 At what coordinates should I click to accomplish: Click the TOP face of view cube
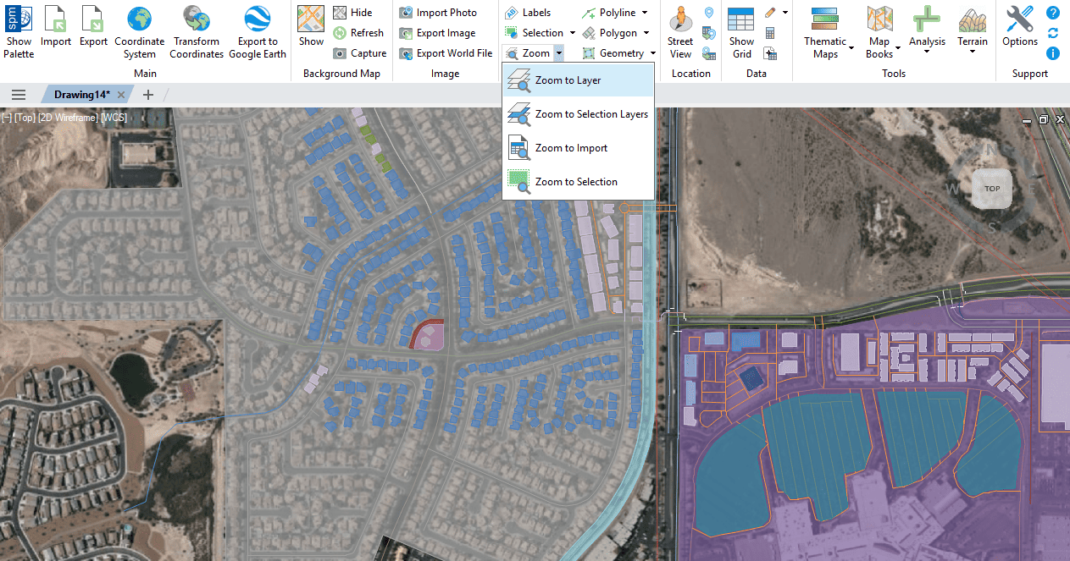[992, 189]
